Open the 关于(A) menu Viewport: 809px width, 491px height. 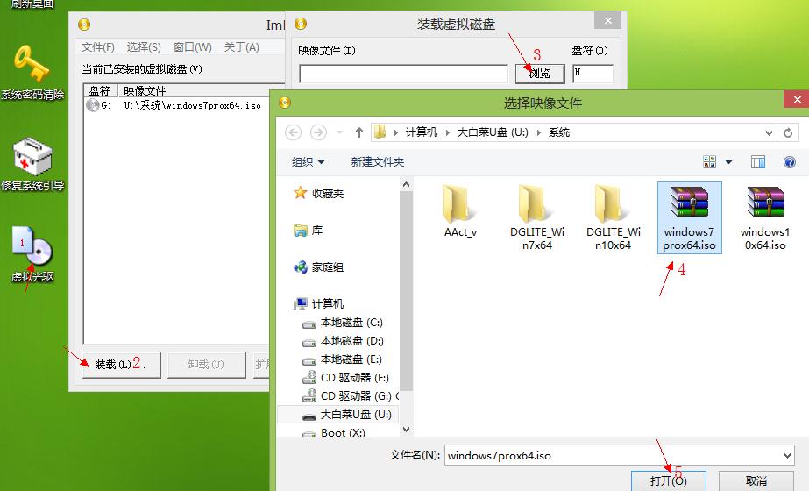(241, 47)
